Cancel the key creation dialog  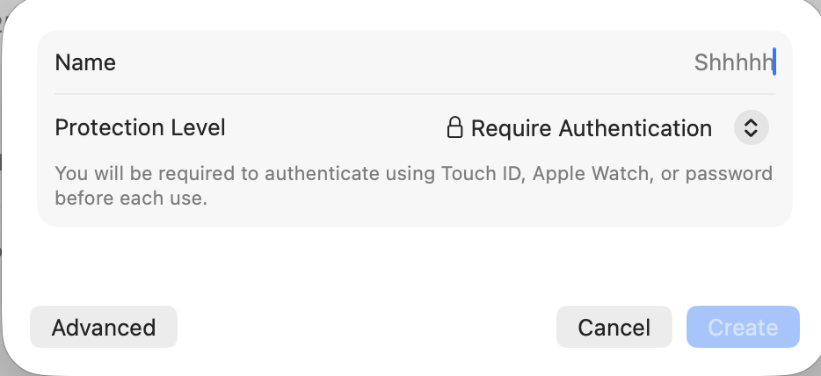(x=614, y=327)
